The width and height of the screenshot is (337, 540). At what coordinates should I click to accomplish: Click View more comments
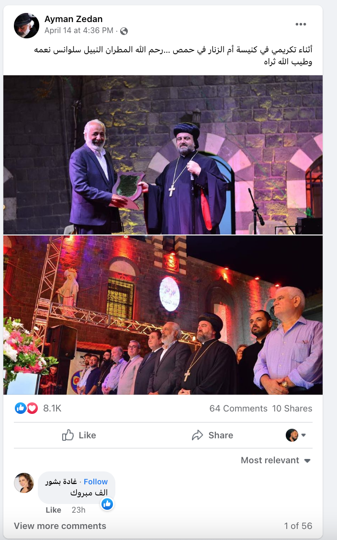60,526
